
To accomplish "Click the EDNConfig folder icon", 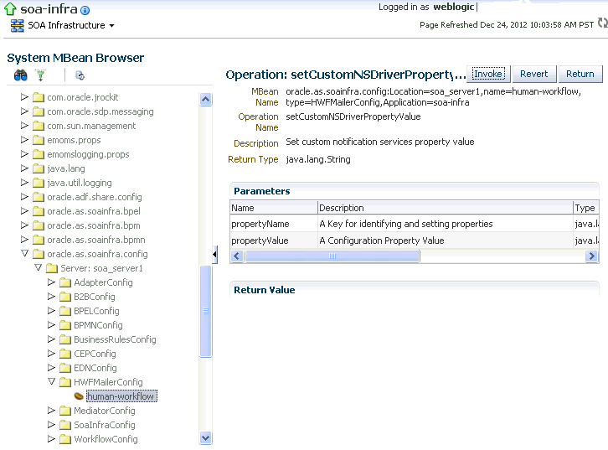I will click(x=65, y=368).
